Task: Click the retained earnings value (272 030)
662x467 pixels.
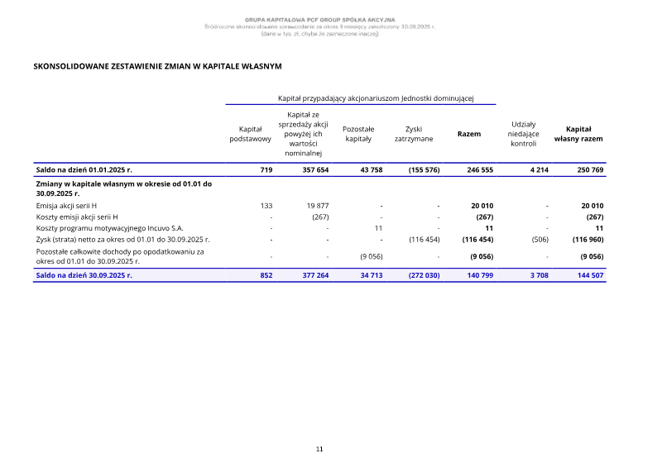Action: (x=421, y=275)
